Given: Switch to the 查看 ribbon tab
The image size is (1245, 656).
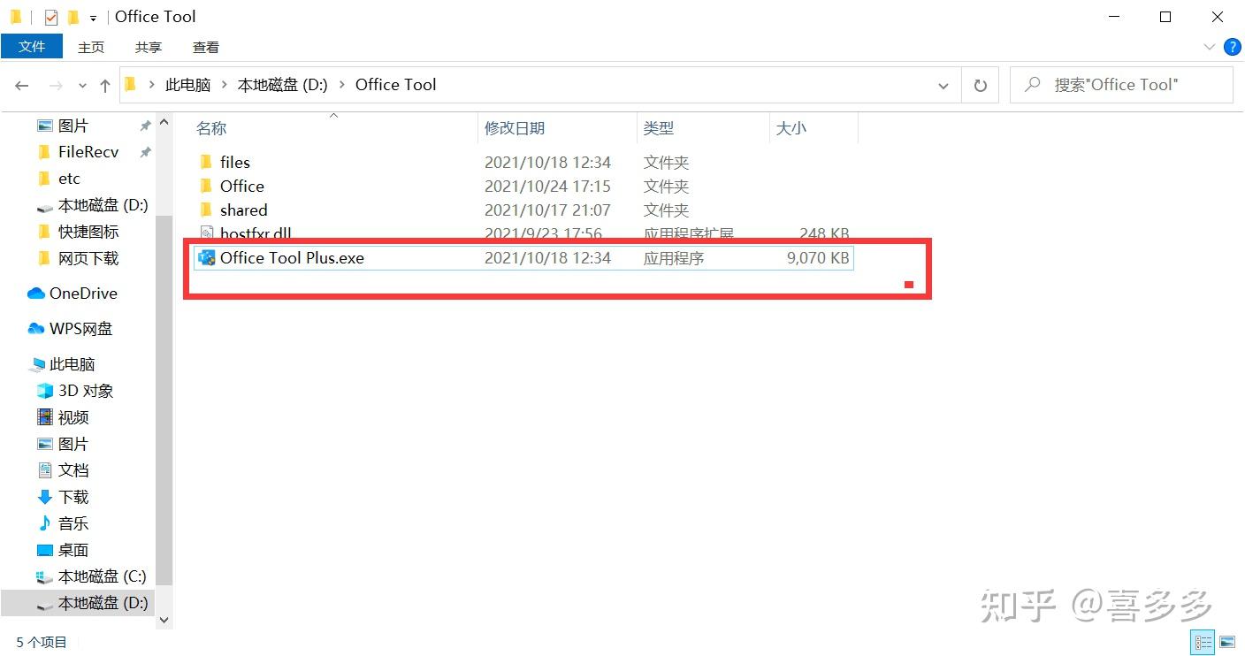Looking at the screenshot, I should (206, 47).
